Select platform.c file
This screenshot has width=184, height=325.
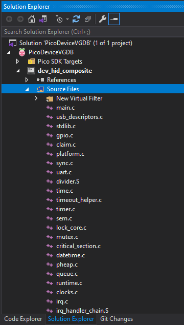[71, 154]
